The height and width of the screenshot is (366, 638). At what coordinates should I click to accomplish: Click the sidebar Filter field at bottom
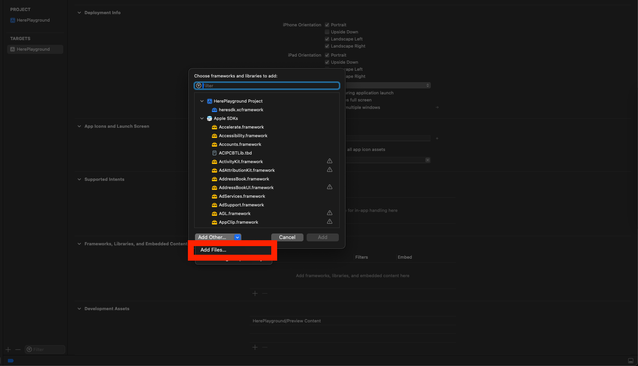[45, 349]
